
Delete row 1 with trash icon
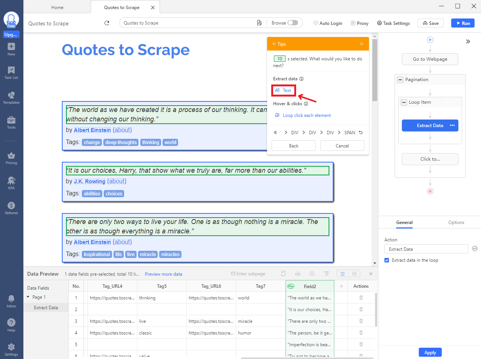(361, 298)
